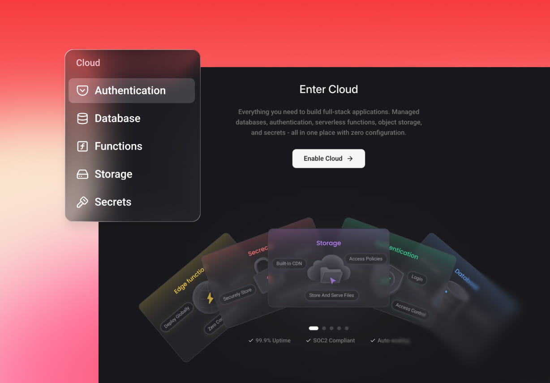Image resolution: width=550 pixels, height=383 pixels.
Task: Select the first active carousel indicator
Action: (314, 328)
